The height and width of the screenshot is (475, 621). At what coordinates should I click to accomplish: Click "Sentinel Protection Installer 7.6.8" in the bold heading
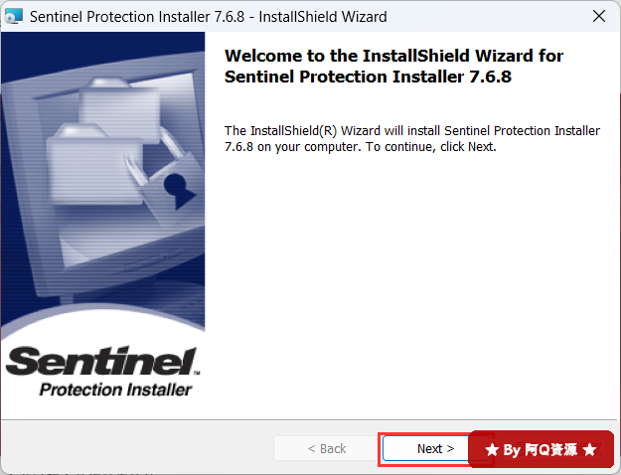(368, 77)
